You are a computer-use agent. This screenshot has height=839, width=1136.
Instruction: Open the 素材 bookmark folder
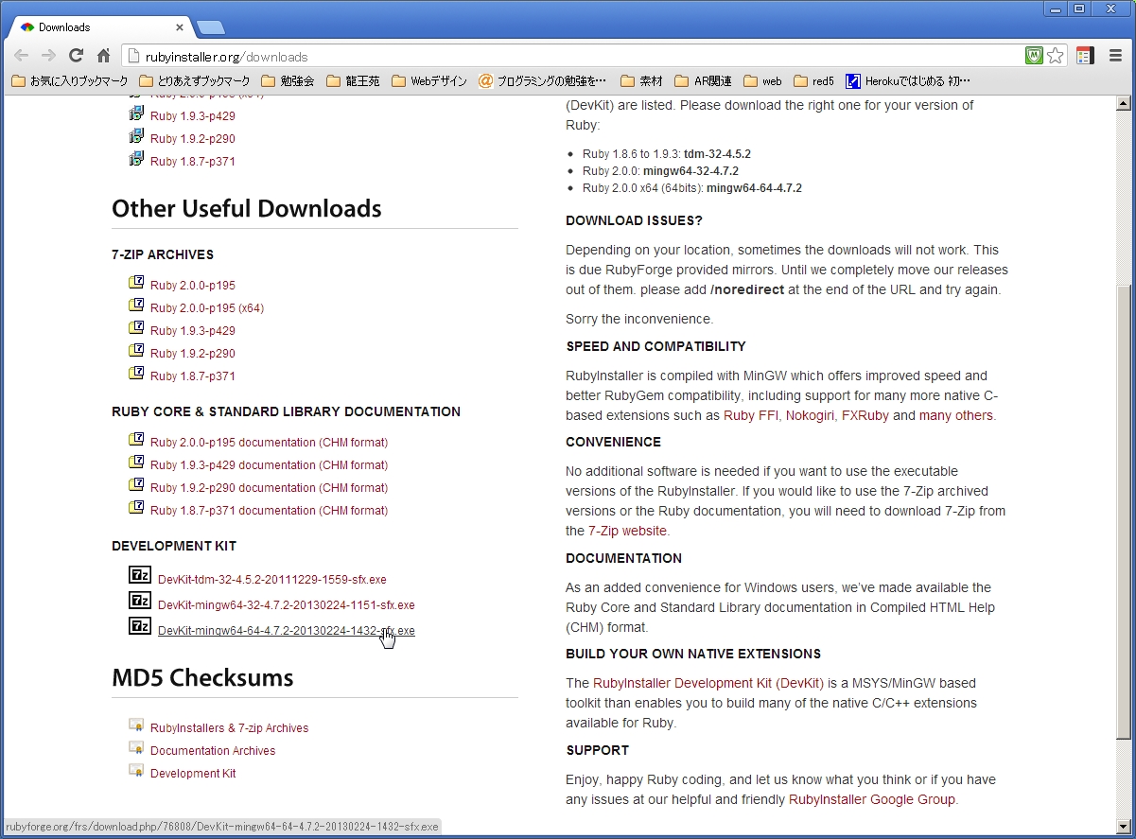click(x=641, y=81)
